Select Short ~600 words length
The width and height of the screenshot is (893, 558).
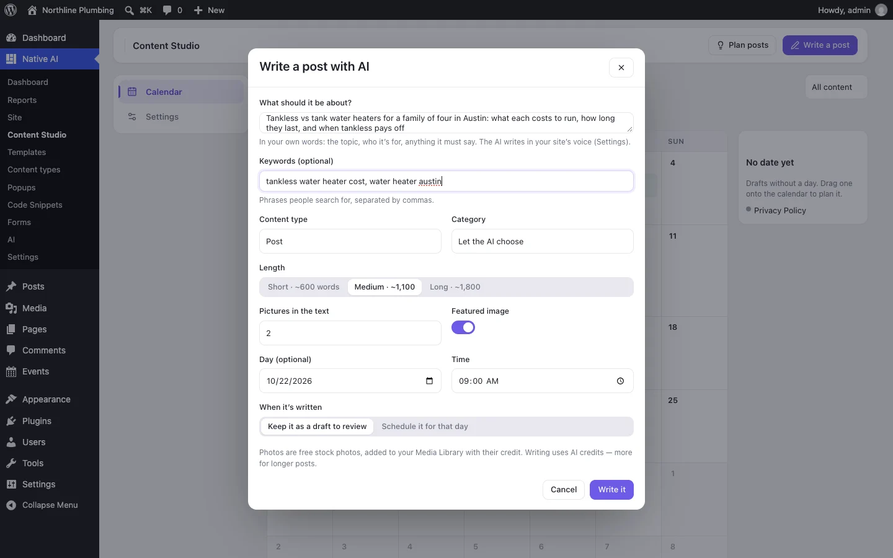[x=304, y=287]
